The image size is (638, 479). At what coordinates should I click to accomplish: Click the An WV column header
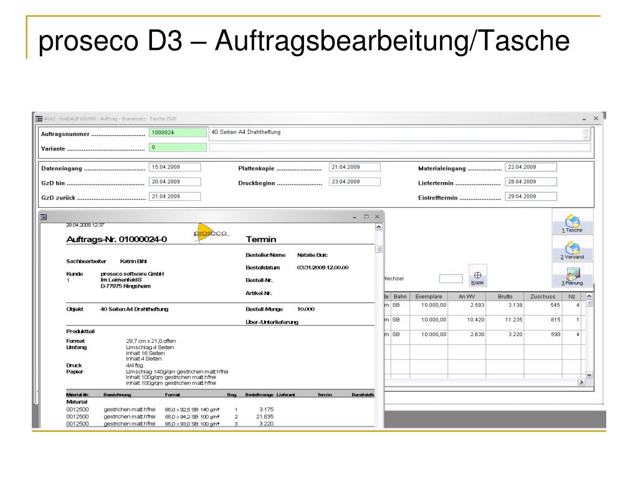pyautogui.click(x=467, y=296)
